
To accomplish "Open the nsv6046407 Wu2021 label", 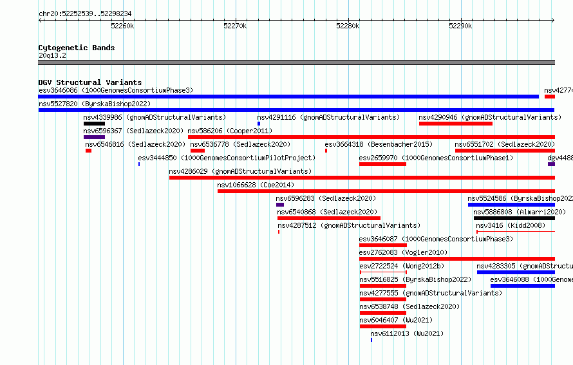I will click(x=396, y=320).
